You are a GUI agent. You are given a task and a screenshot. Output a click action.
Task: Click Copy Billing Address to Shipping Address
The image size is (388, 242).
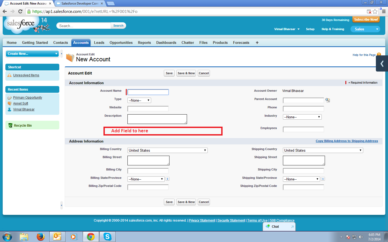coord(347,141)
